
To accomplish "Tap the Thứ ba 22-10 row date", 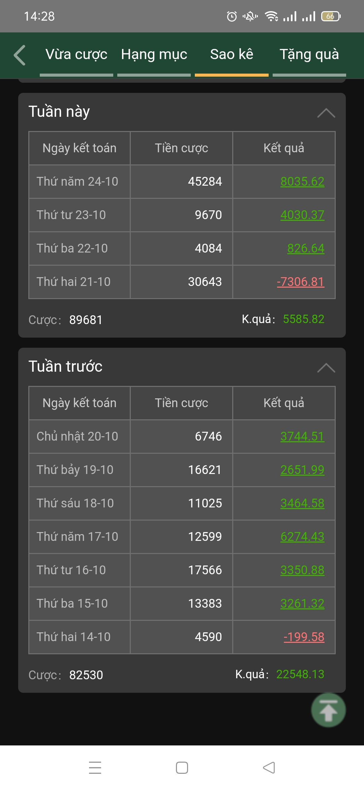I will 72,248.
